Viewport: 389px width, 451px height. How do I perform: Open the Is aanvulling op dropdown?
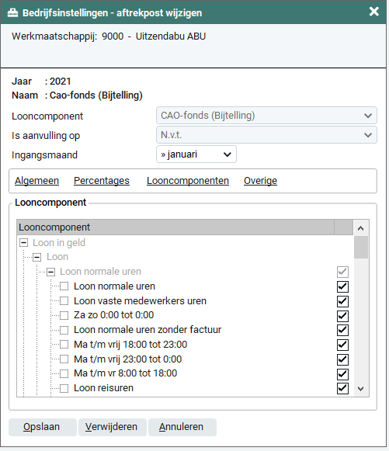tap(266, 135)
